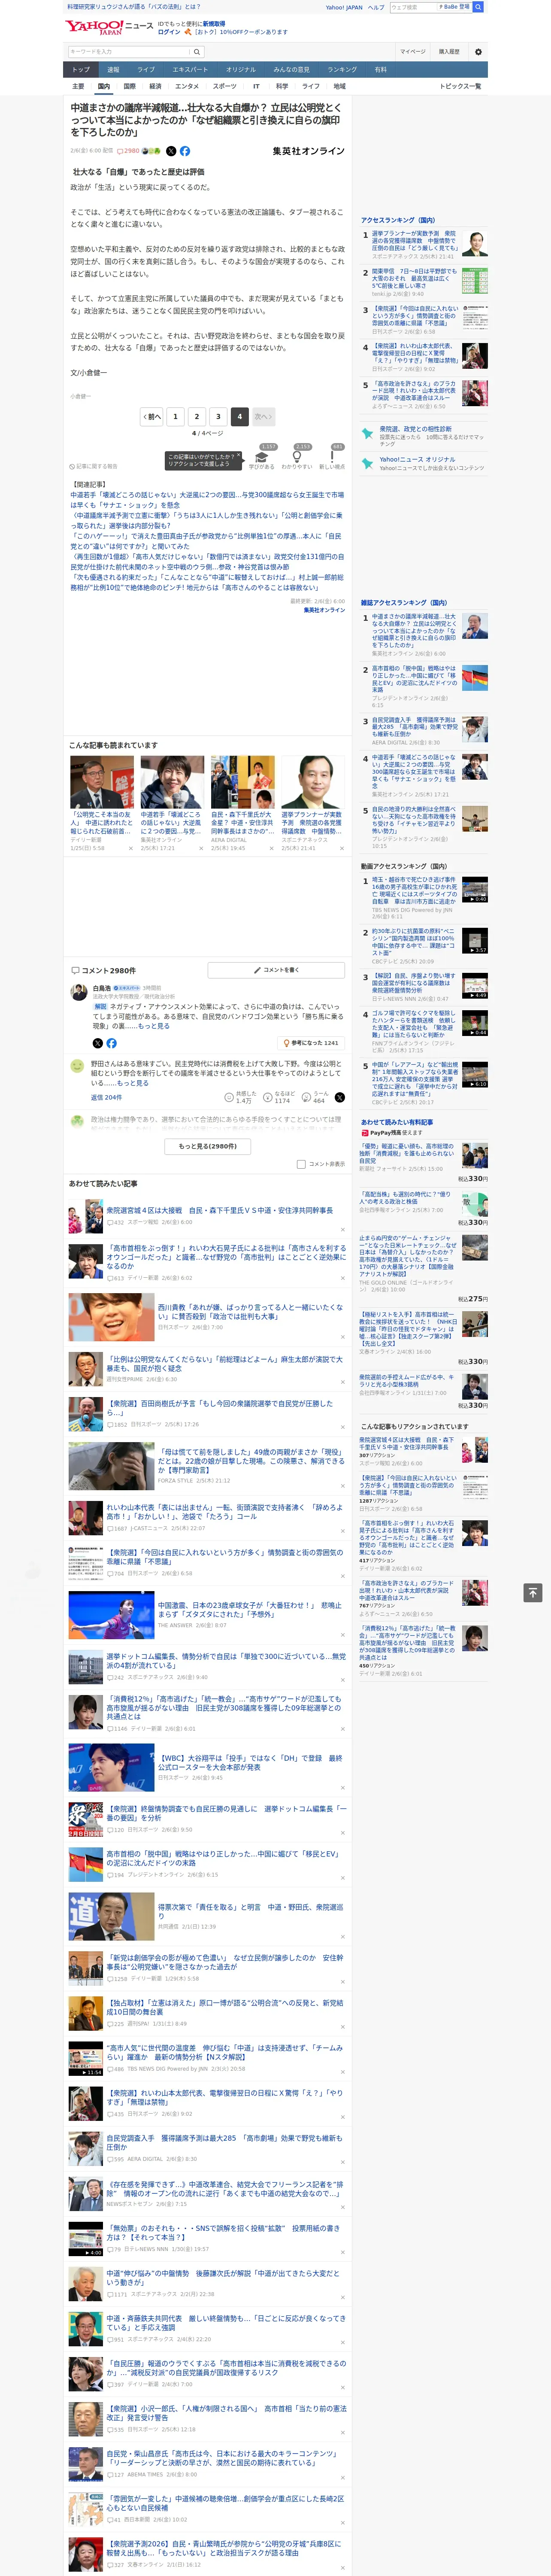Select the 速報 navigation menu item

tap(113, 69)
